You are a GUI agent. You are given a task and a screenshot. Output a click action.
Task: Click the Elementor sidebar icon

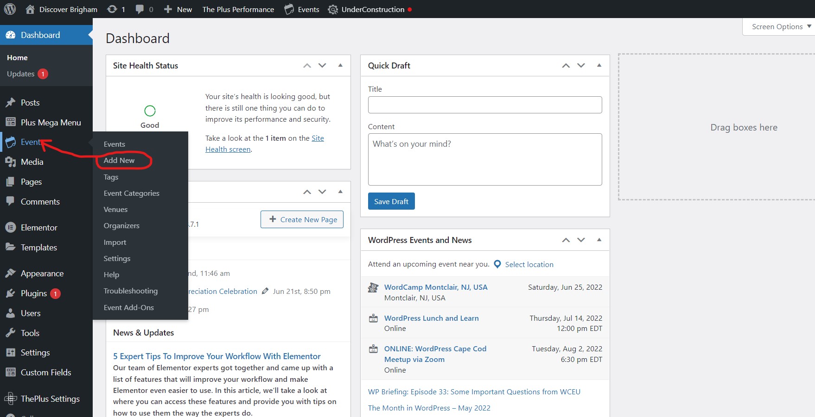click(x=10, y=228)
